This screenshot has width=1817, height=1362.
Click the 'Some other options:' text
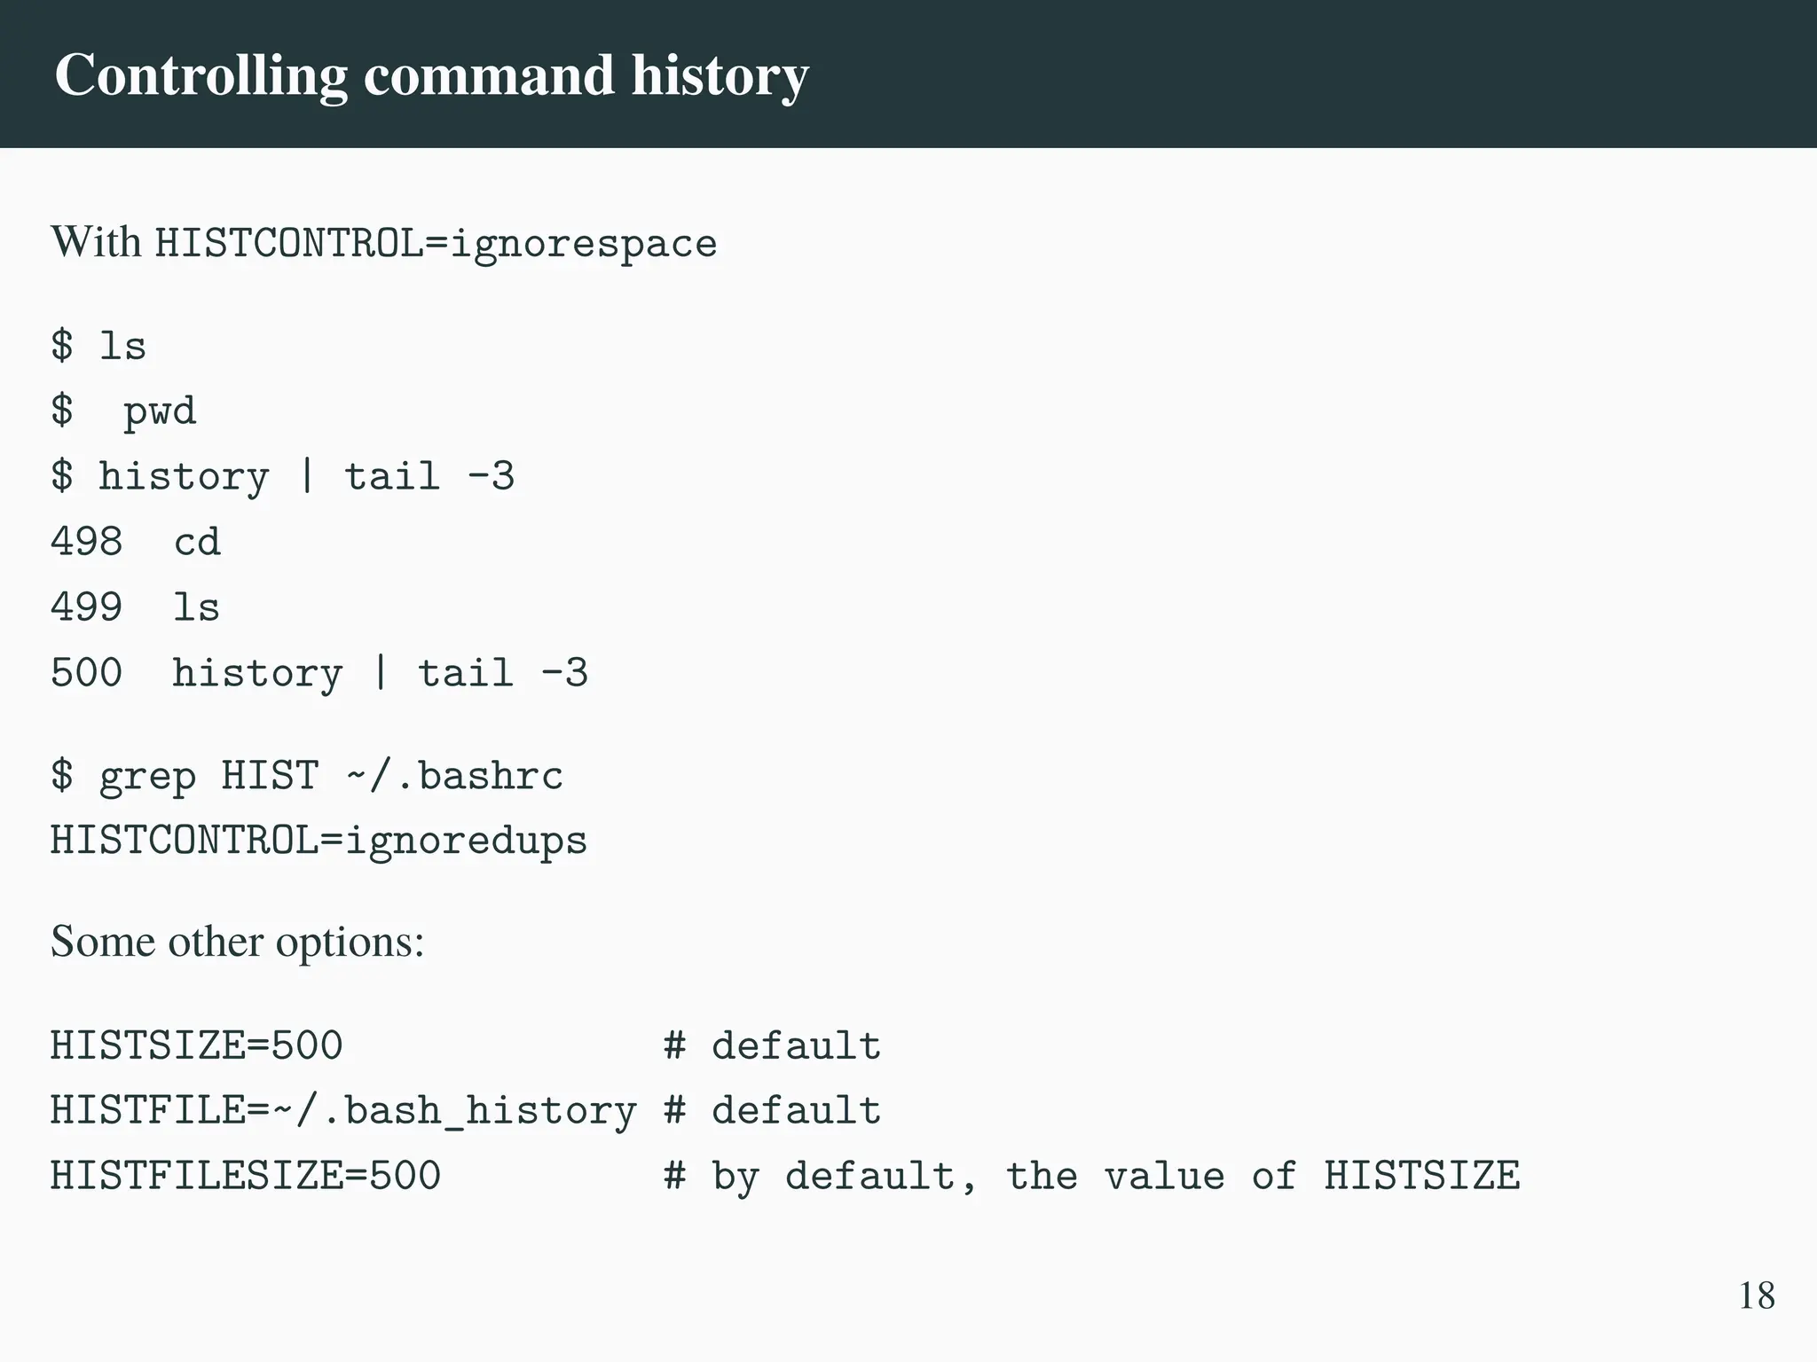[237, 942]
